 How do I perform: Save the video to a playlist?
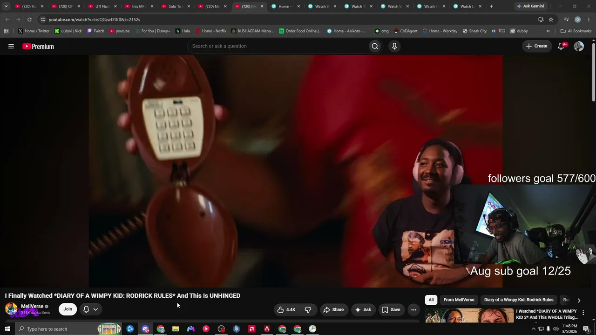391,309
